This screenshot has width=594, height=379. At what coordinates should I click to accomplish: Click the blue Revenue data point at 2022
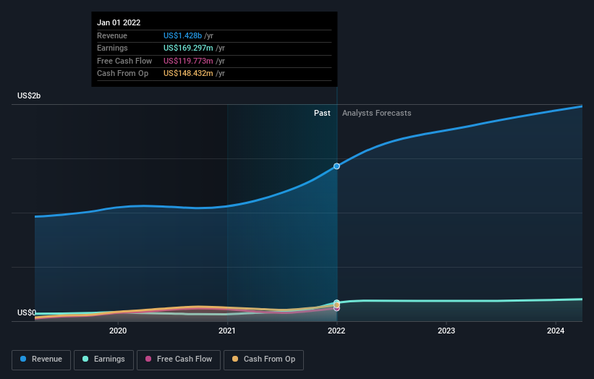(336, 166)
